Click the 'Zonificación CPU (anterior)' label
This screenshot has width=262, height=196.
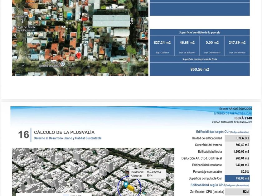(207, 192)
